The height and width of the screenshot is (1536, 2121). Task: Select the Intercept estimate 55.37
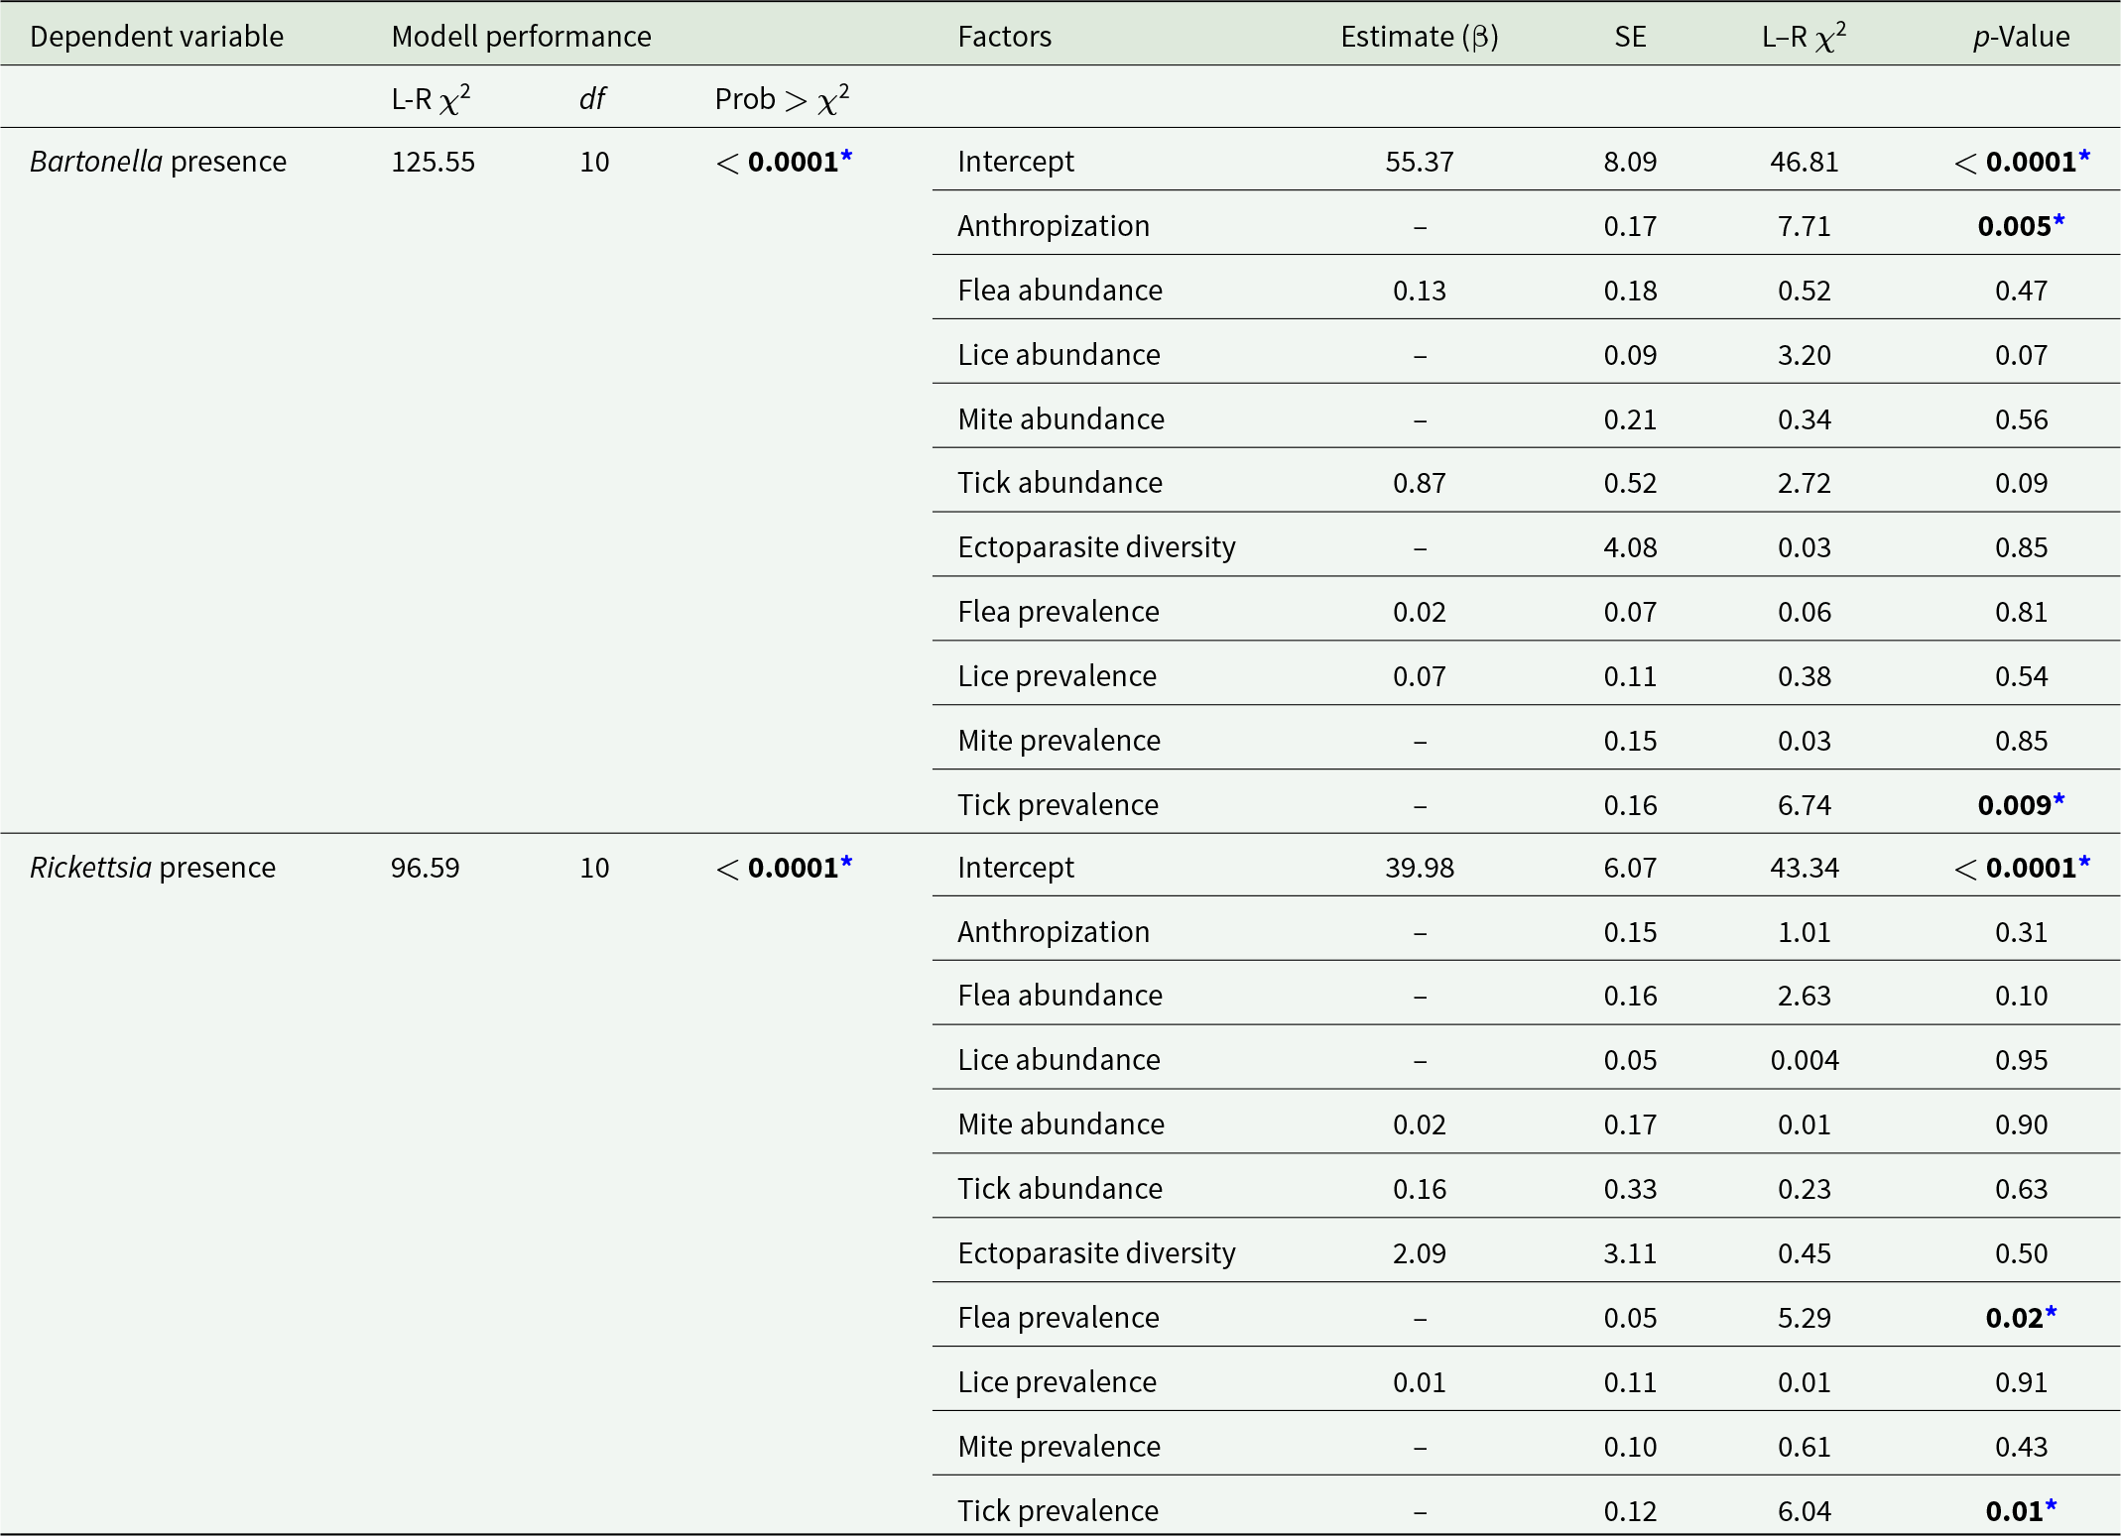click(1419, 161)
